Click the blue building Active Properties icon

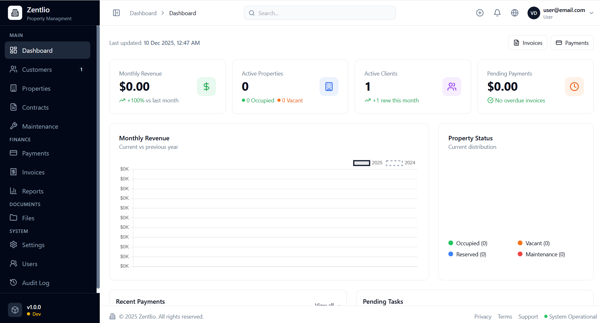click(329, 87)
